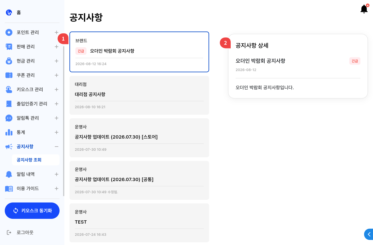The width and height of the screenshot is (373, 245).
Task: Expand 출입인증기 관리 with plus sign
Action: pyautogui.click(x=57, y=104)
